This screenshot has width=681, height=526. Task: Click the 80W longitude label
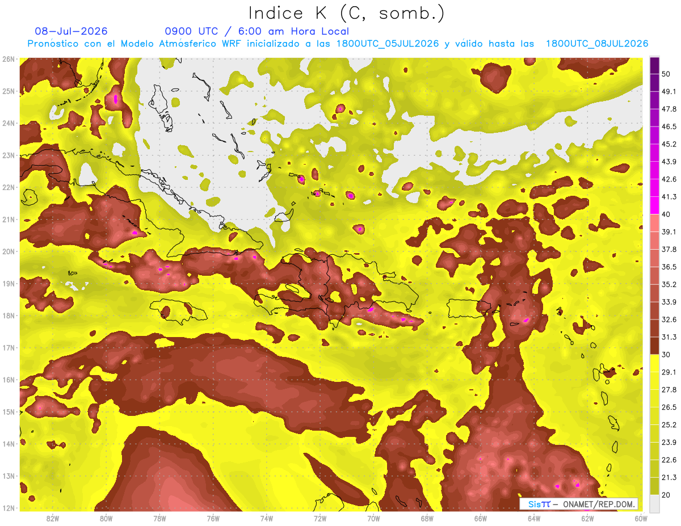pyautogui.click(x=106, y=518)
